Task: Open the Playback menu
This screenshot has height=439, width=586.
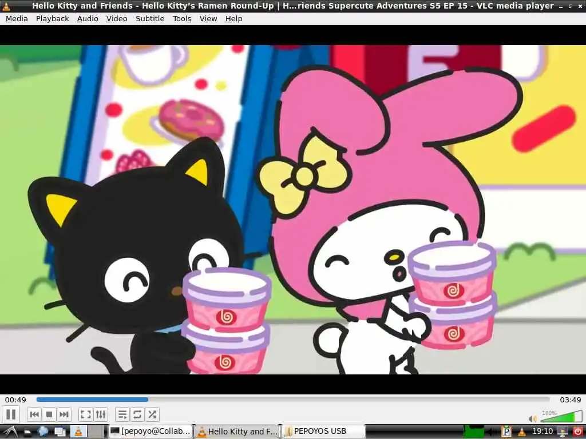Action: tap(52, 19)
